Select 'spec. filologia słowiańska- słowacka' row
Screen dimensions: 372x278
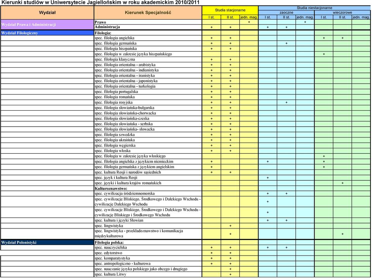pyautogui.click(x=148, y=129)
